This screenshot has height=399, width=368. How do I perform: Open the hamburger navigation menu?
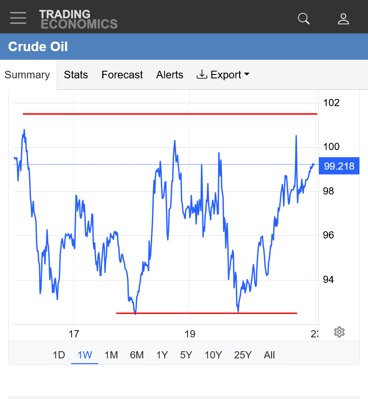(18, 18)
